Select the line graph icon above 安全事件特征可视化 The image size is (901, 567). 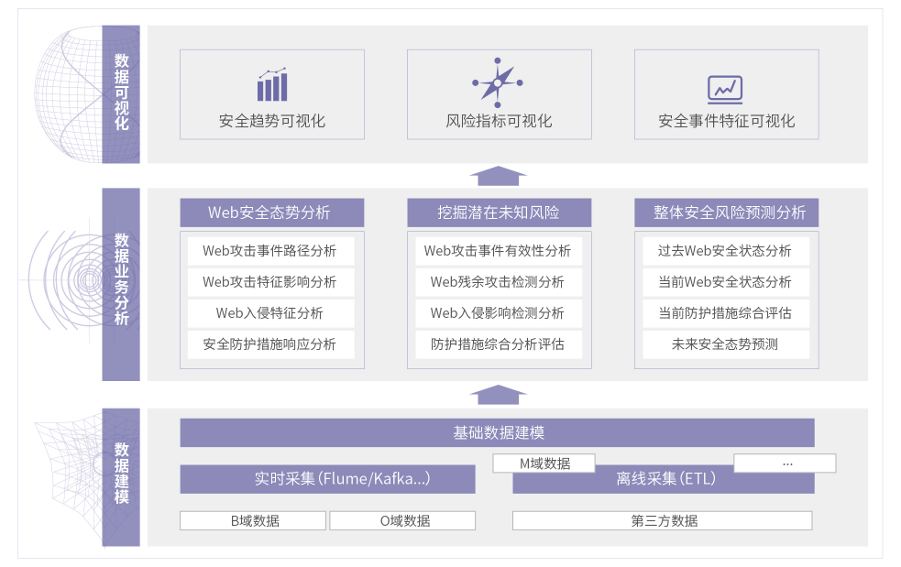[723, 87]
